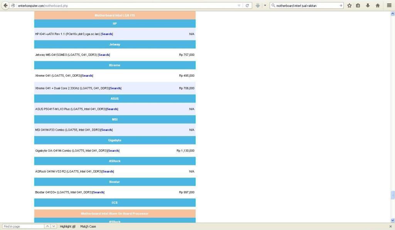Click Search link for ASRock G41M-VS3 R2

(x=108, y=171)
